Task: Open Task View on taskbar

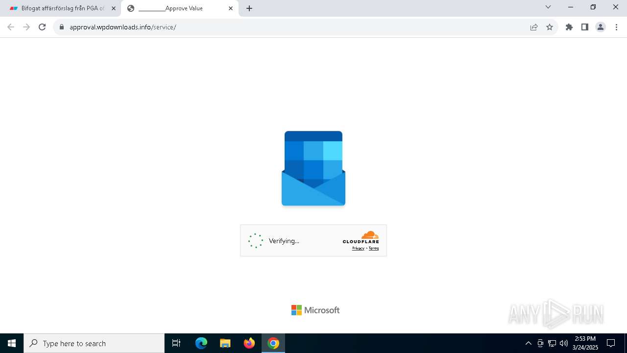Action: pos(176,343)
